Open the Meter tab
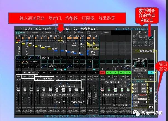 click(x=105, y=33)
